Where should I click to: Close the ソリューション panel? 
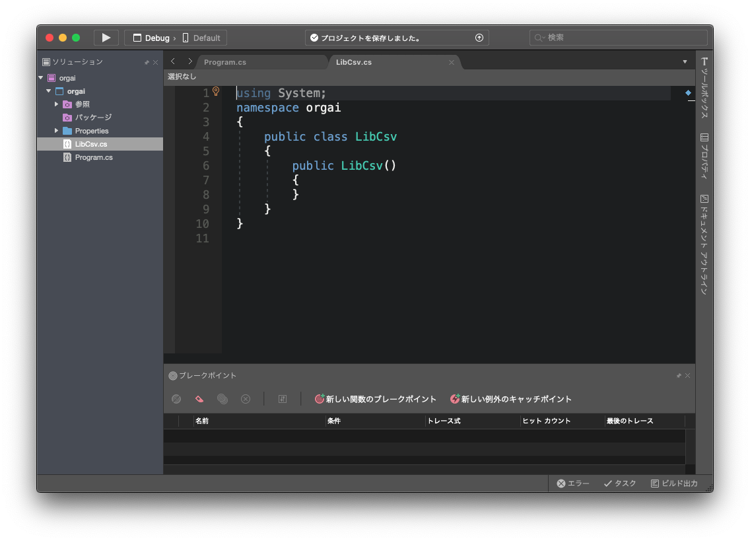click(x=155, y=62)
